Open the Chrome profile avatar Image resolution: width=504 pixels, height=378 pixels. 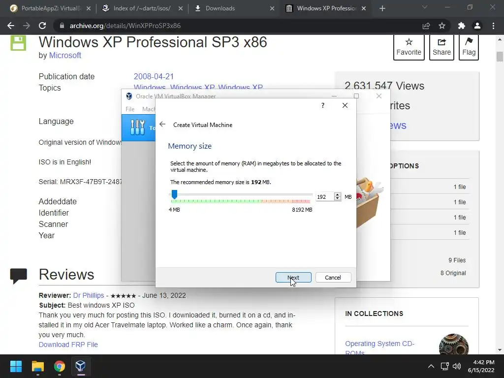pos(477,26)
